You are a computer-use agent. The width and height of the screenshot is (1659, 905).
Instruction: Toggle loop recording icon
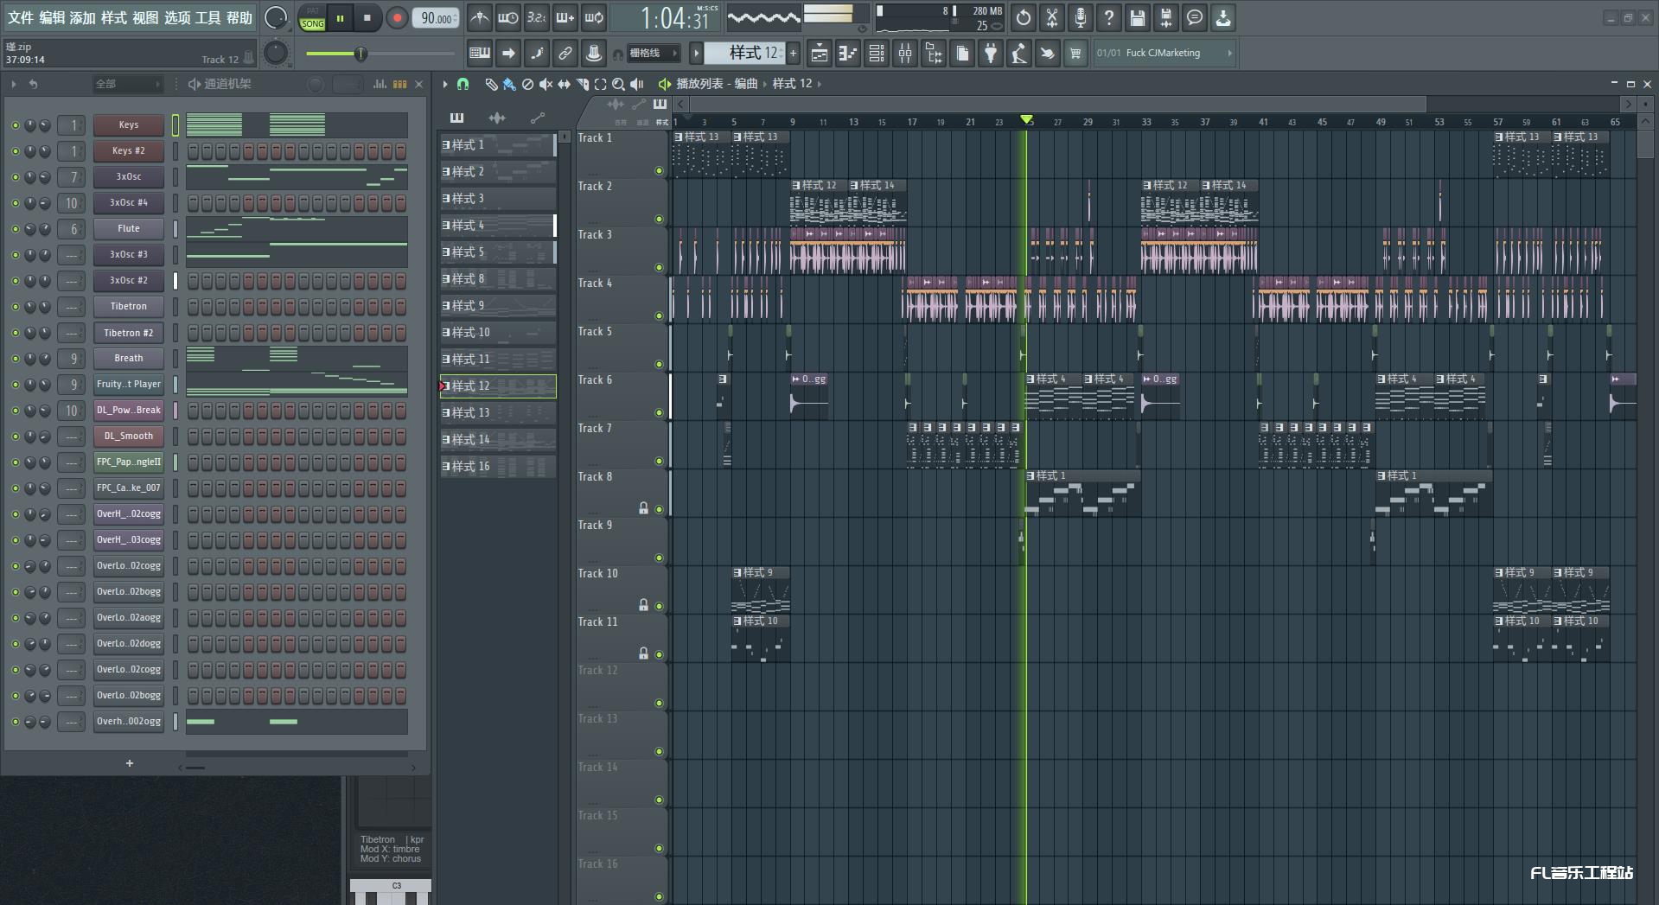[594, 17]
